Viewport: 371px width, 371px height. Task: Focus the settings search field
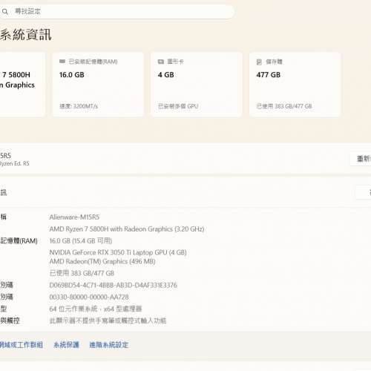tap(116, 11)
